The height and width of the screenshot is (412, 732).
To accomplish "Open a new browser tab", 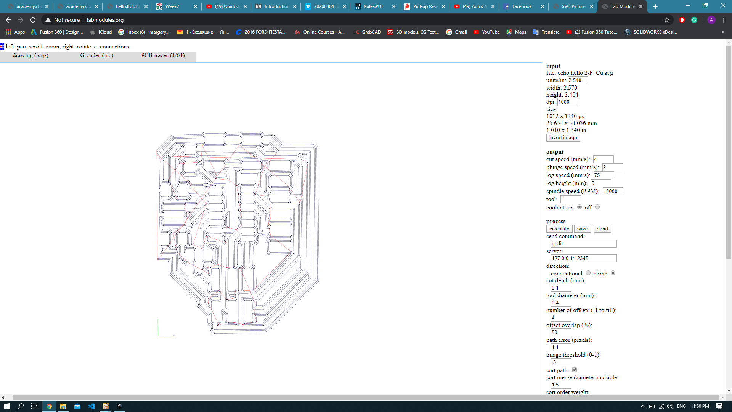I will point(655,6).
